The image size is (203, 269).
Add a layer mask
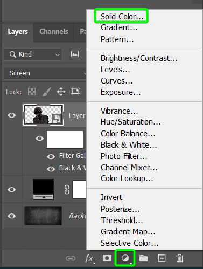point(107,258)
